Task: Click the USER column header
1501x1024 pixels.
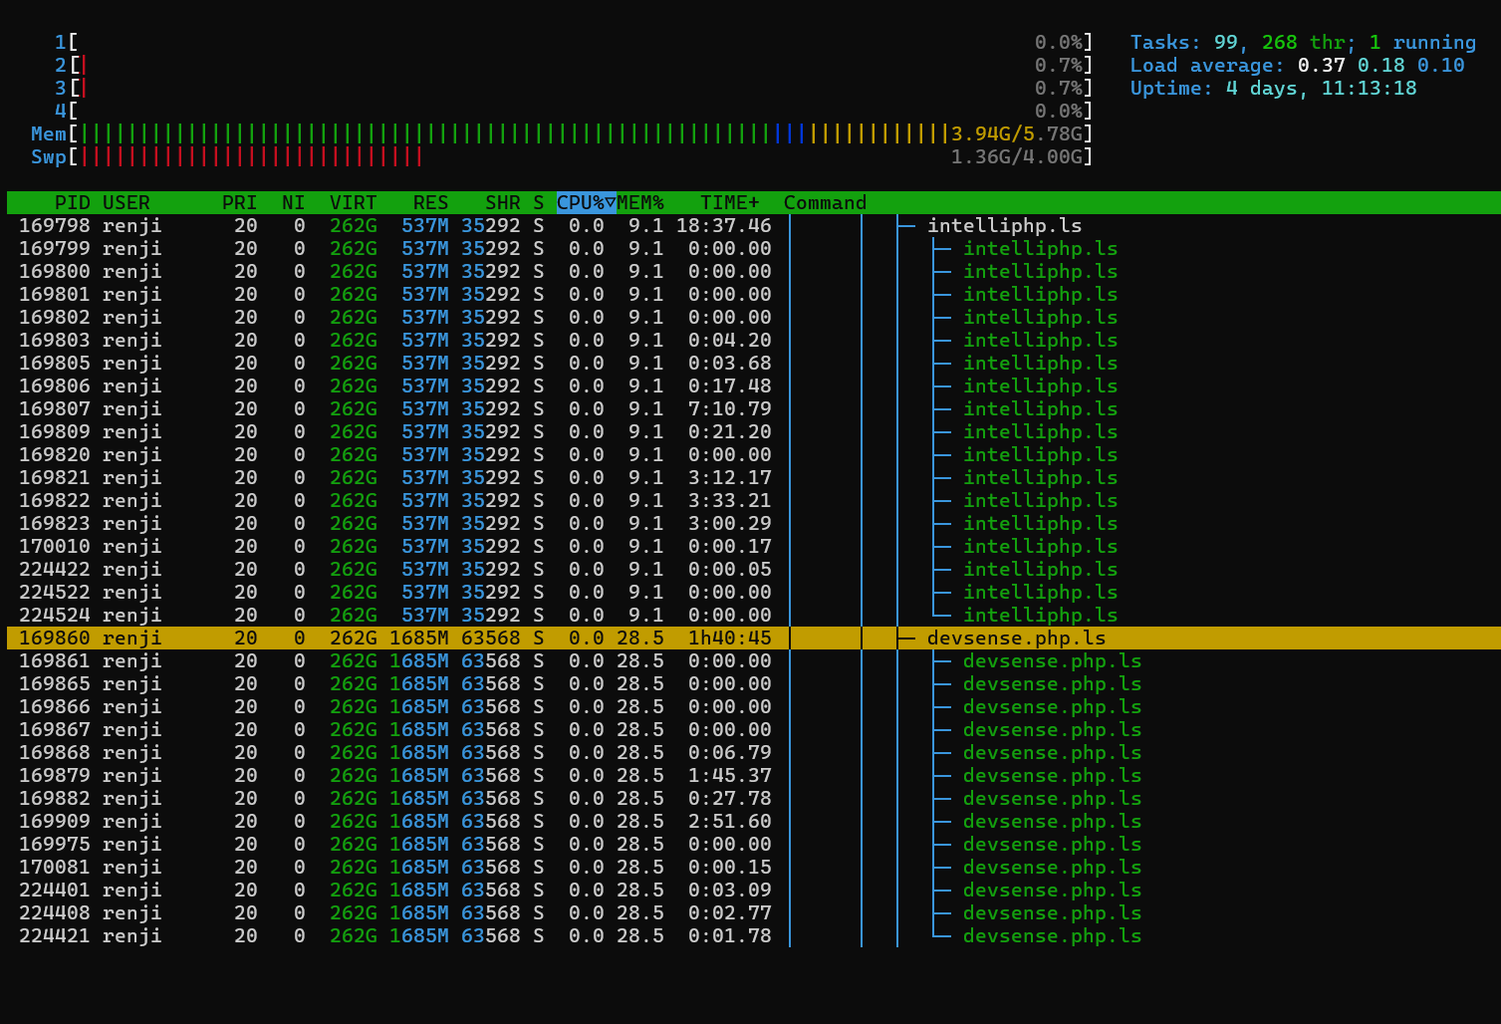Action: tap(126, 203)
